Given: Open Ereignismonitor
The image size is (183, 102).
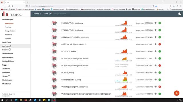Looking at the screenshot, I should [8, 57].
